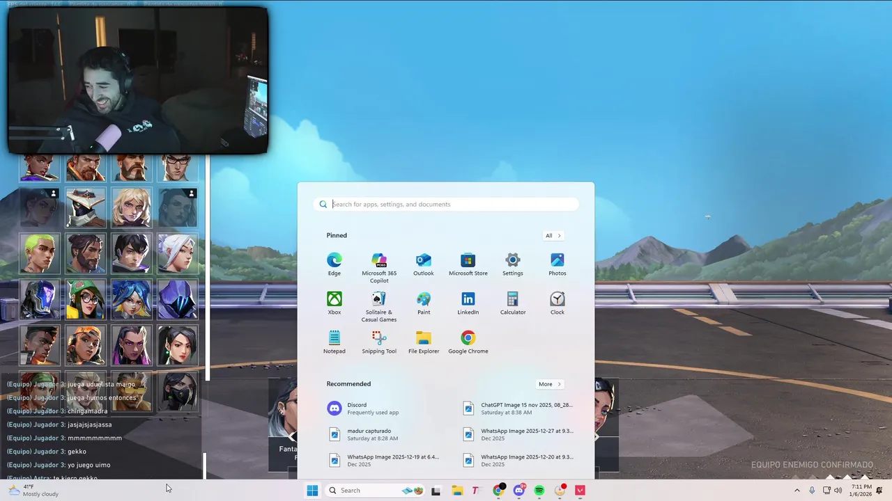
Task: Select Raze with the orange cap
Action: [x=86, y=345]
